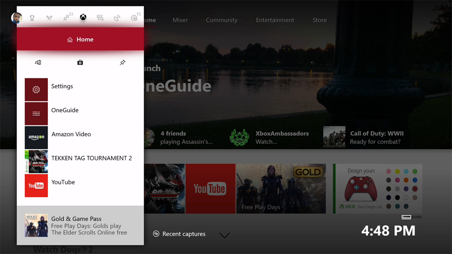Open the large YouTube dashboard tile

(211, 189)
